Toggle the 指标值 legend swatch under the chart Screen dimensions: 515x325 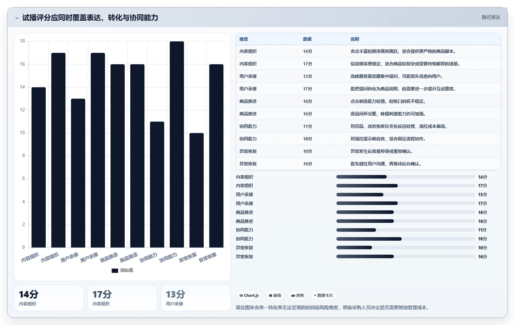tap(115, 271)
